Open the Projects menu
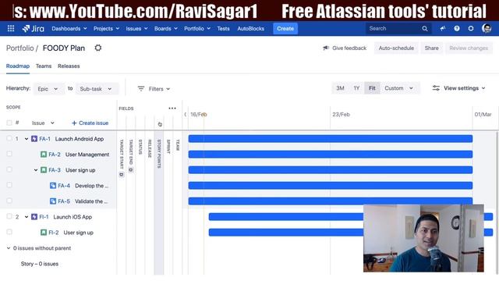The width and height of the screenshot is (499, 281). [106, 29]
